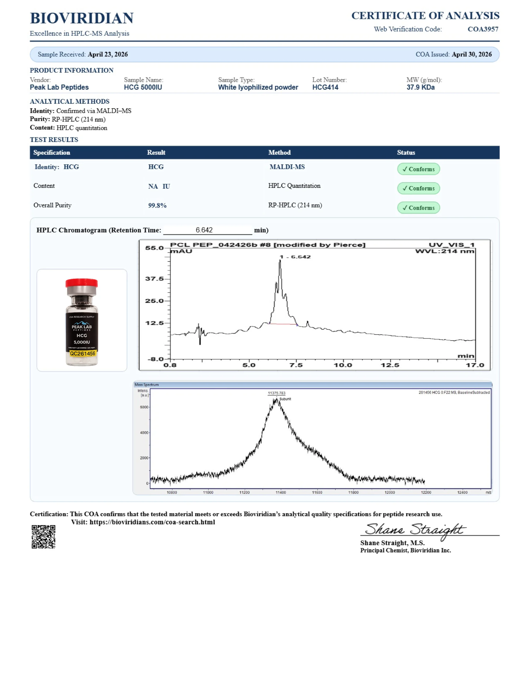Click the Conforms badge for Identity
Viewport: 520px width, 673px height.
click(x=418, y=169)
